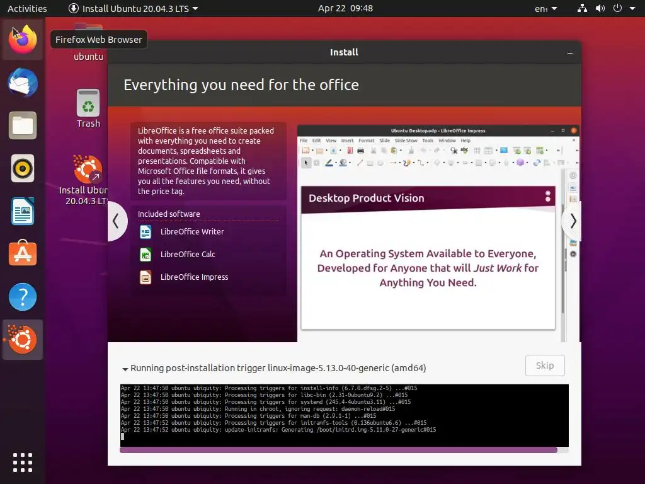Image resolution: width=645 pixels, height=484 pixels.
Task: Open the Trash desktop icon
Action: tap(88, 109)
